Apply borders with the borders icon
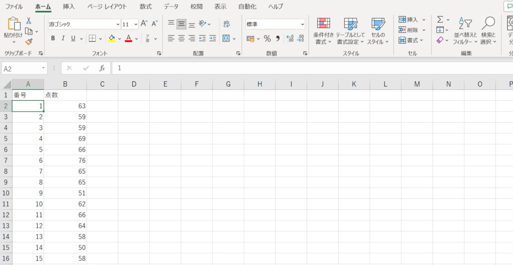The image size is (513, 265). (92, 39)
